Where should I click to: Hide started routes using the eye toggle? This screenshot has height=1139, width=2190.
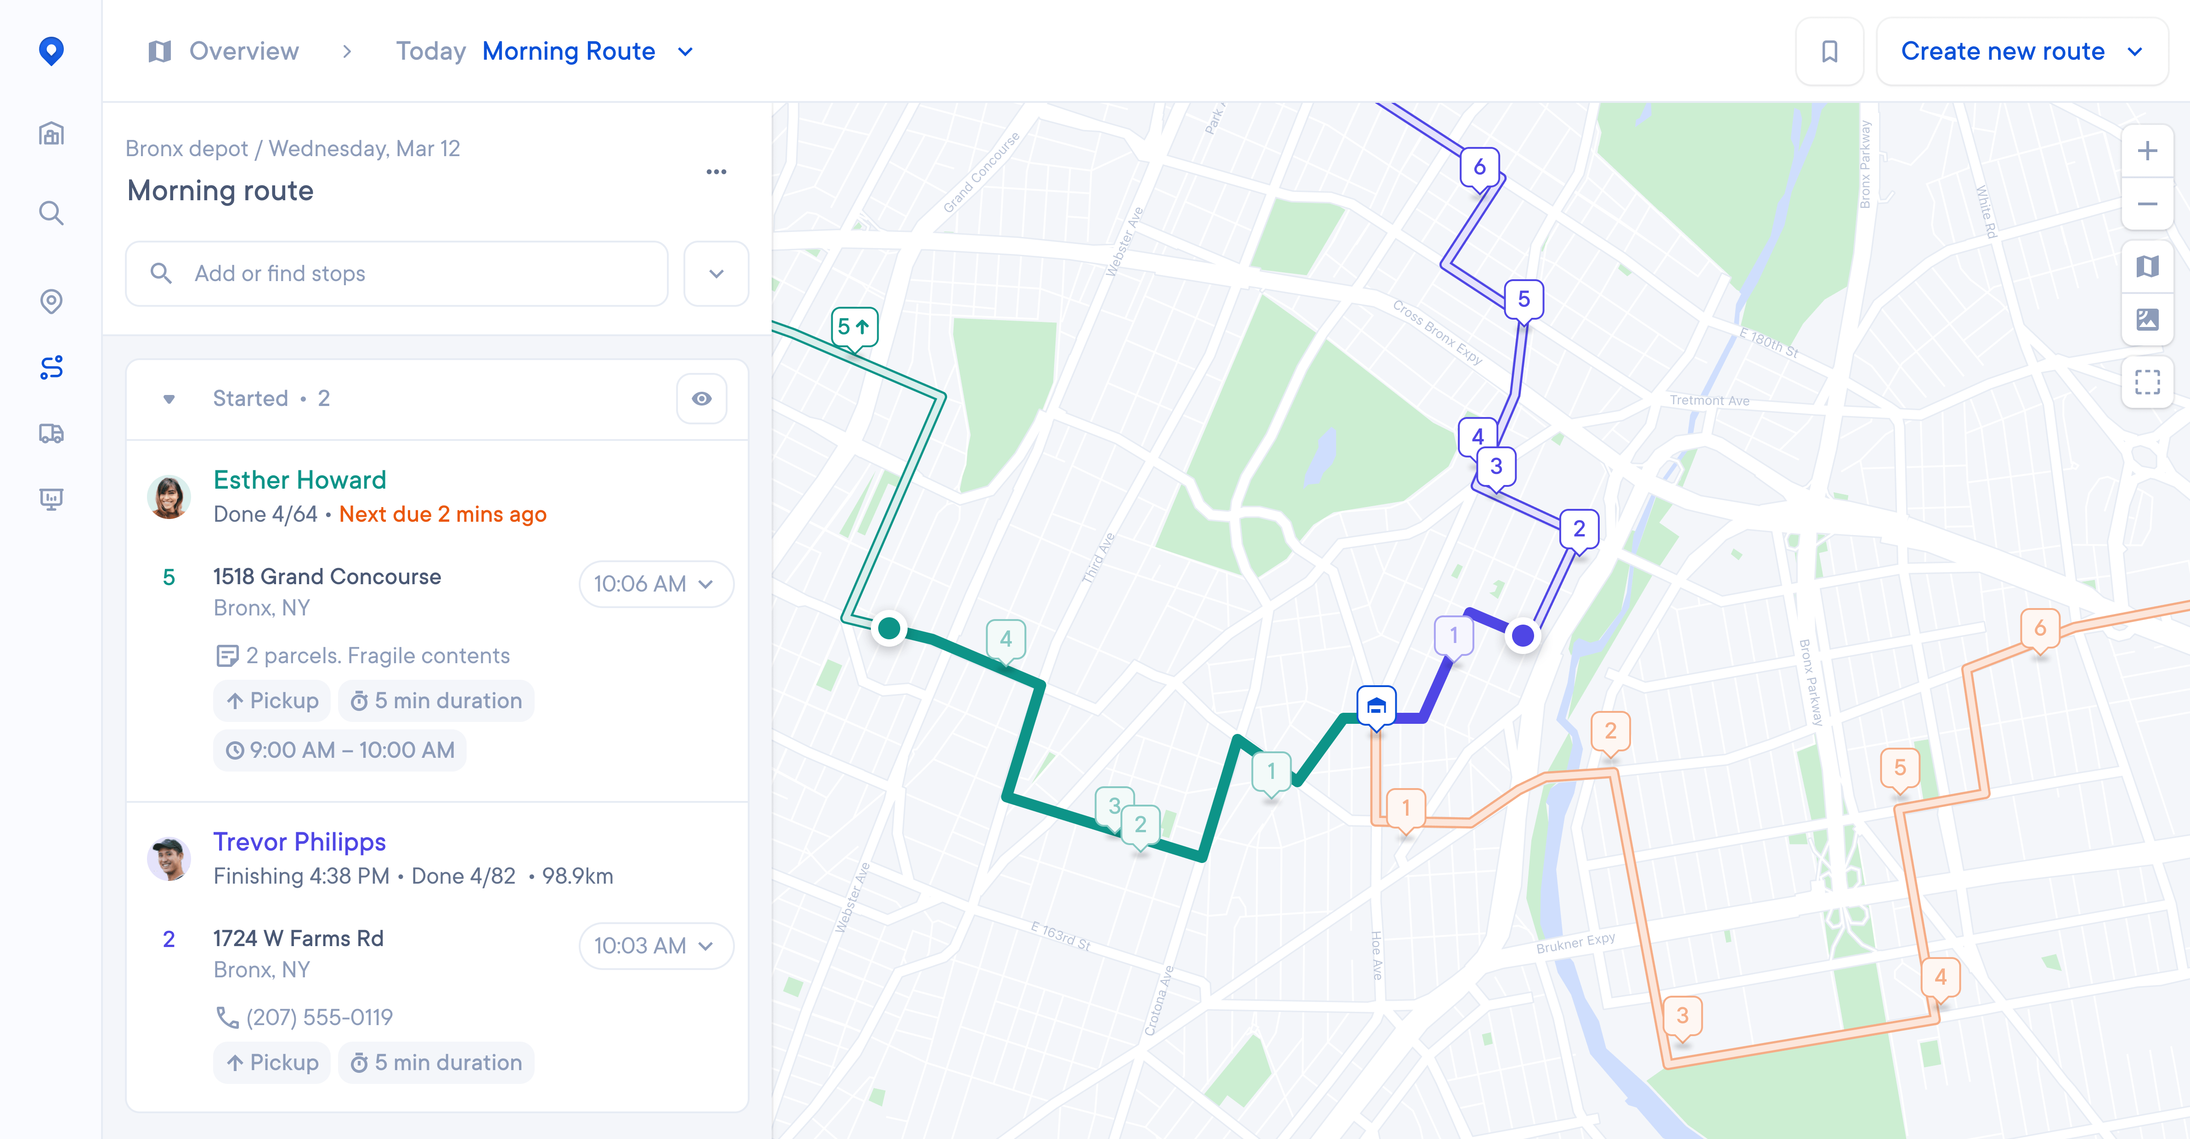tap(701, 398)
